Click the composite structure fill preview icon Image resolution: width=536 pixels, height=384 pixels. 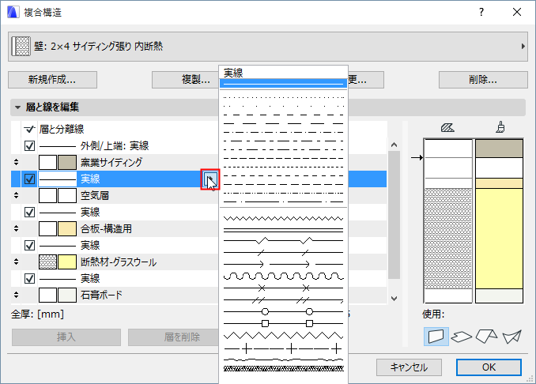pos(21,46)
